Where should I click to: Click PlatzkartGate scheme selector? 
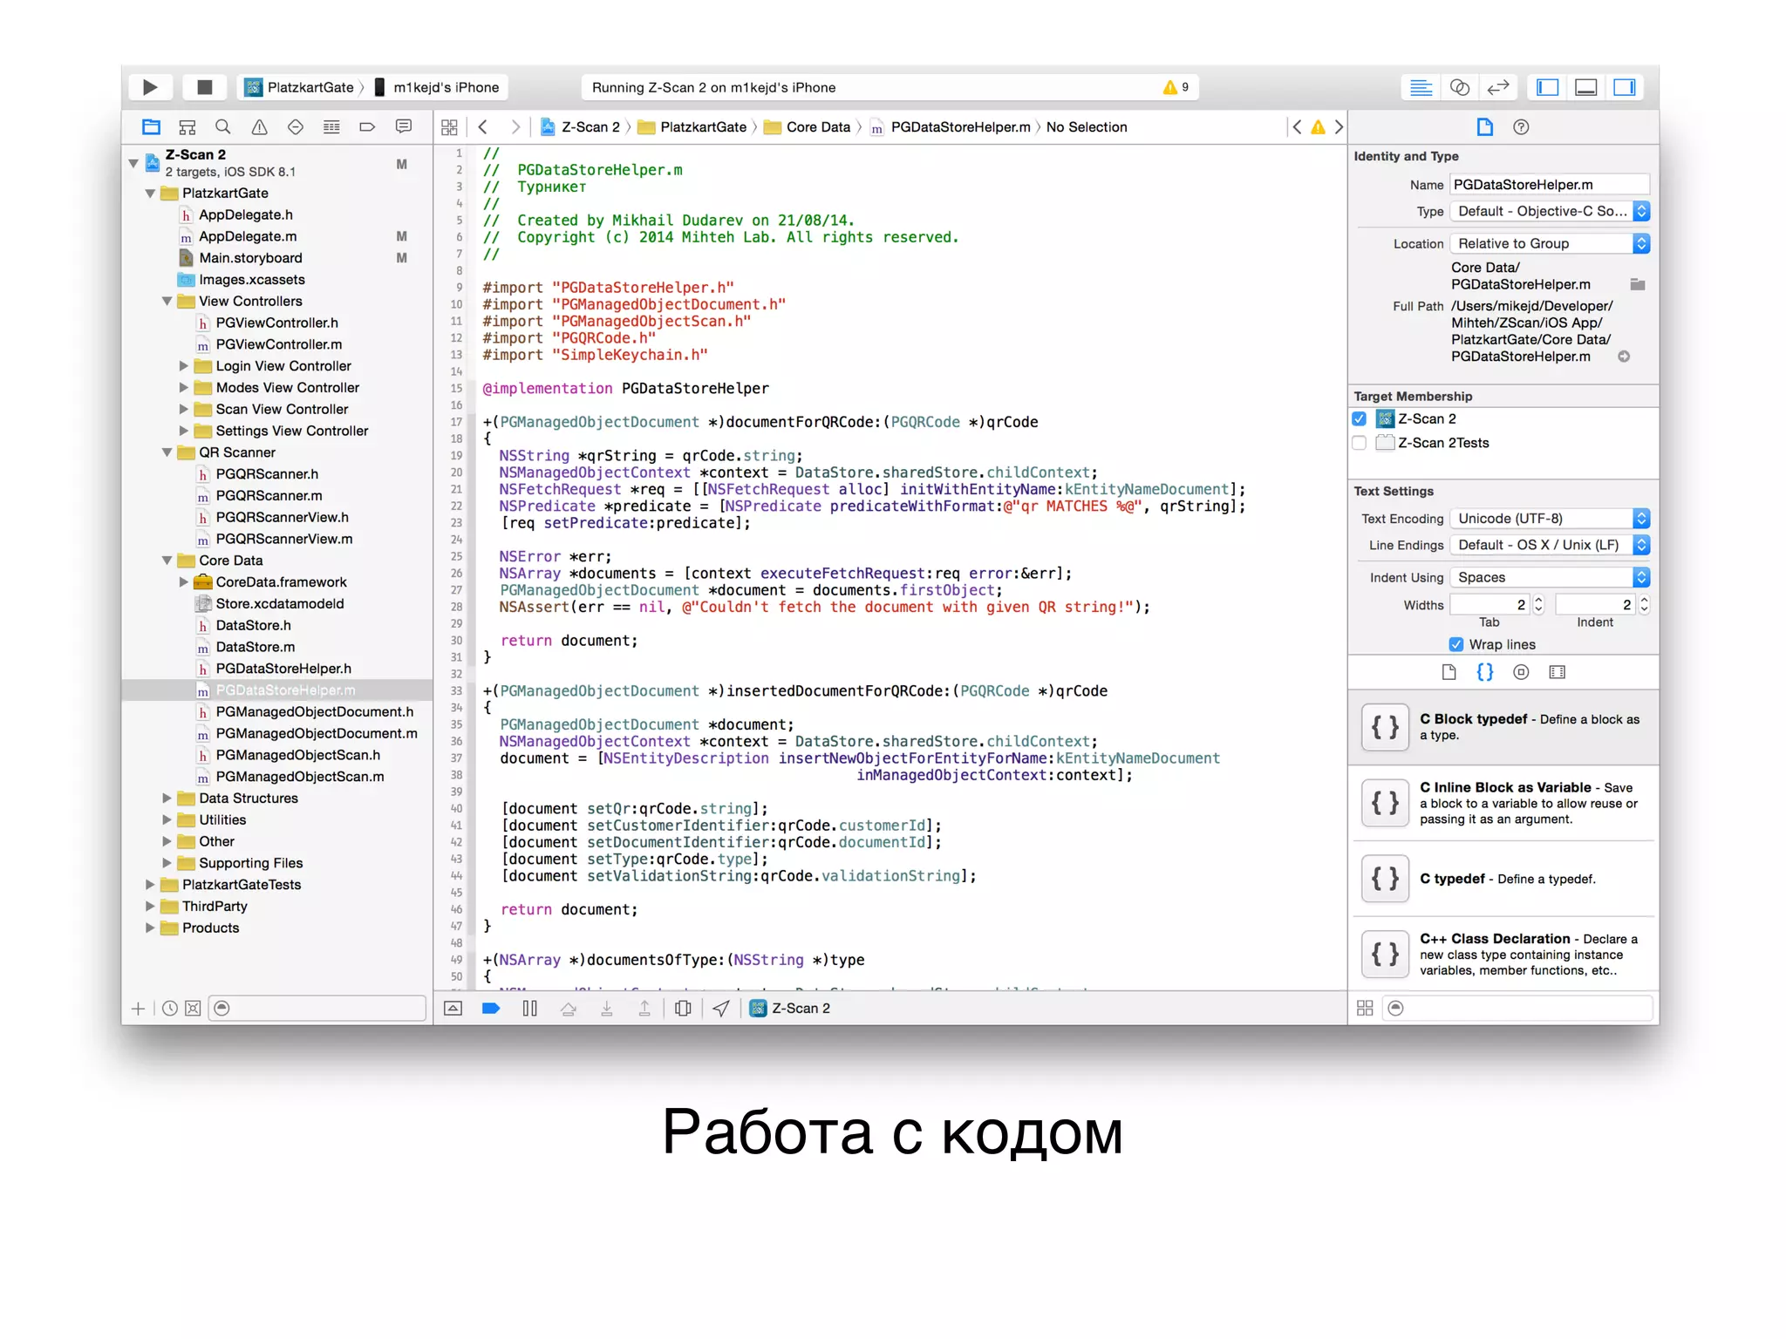303,87
